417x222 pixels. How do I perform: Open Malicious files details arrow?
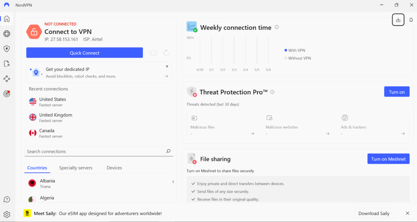252,134
